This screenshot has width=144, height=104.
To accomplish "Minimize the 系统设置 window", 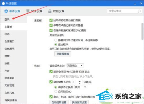I will [135, 4].
